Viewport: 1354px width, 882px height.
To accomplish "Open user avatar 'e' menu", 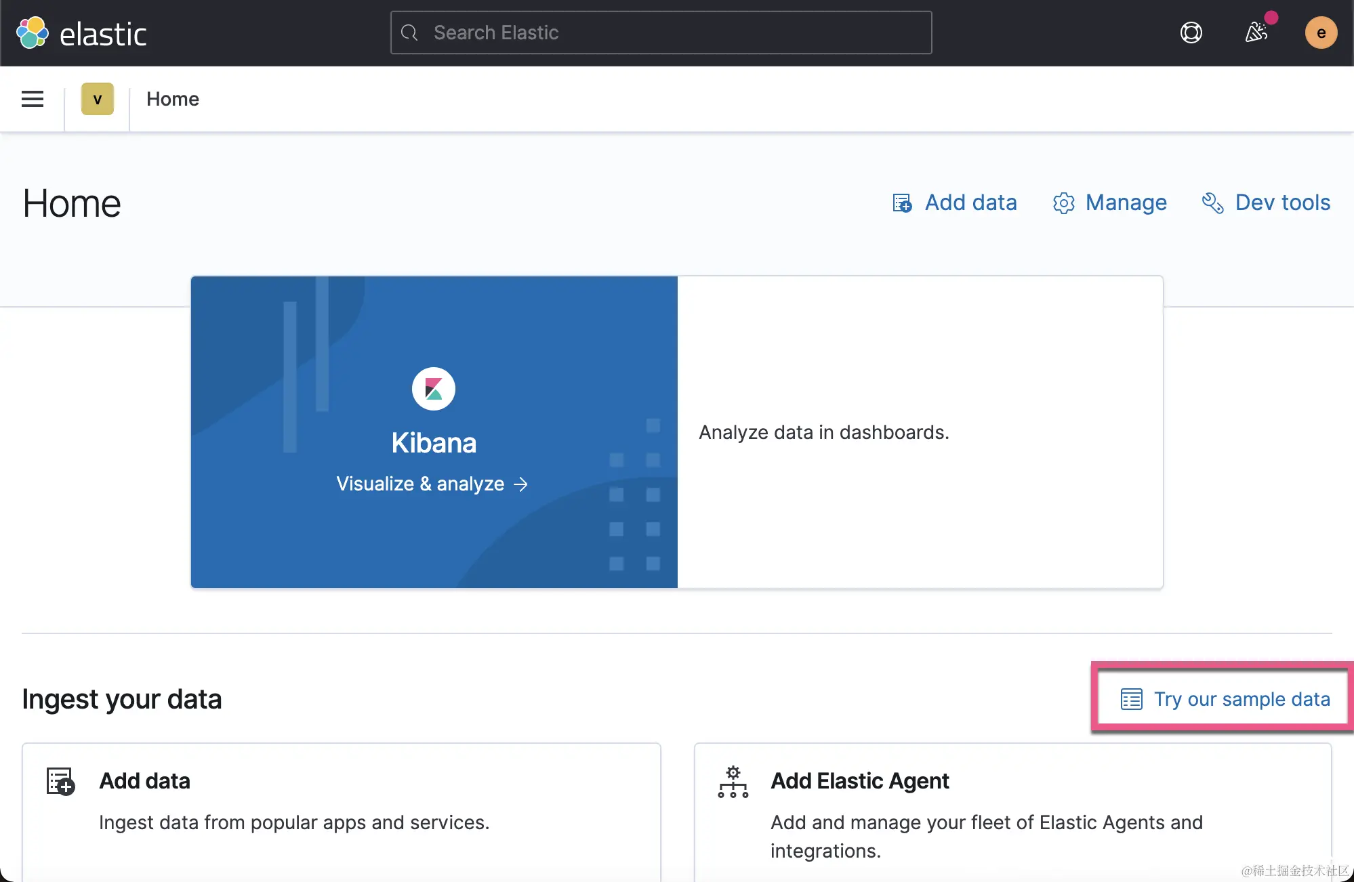I will (1320, 33).
